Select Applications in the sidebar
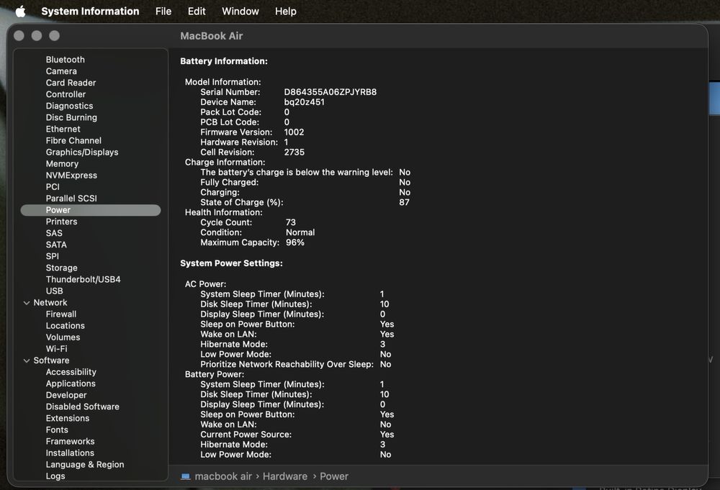 point(71,384)
